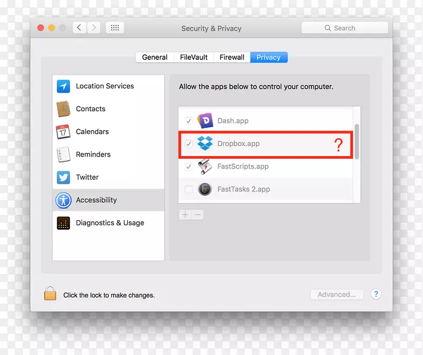Screen dimensions: 423x355
Task: Disable FastScripts.app computer control
Action: (x=189, y=167)
